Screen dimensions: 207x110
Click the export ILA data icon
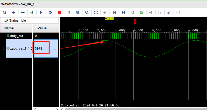click(68, 12)
